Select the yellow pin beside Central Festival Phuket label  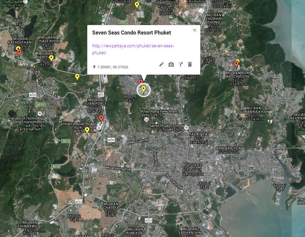click(x=87, y=130)
